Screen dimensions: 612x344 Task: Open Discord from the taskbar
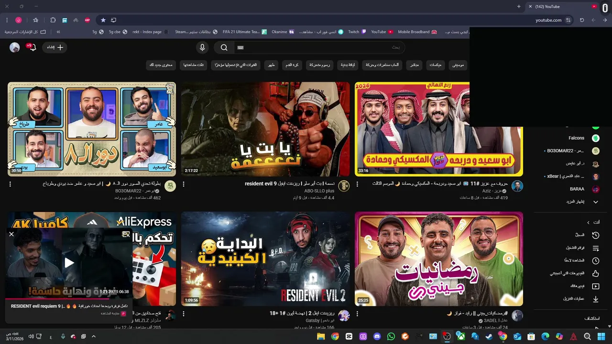tap(377, 336)
